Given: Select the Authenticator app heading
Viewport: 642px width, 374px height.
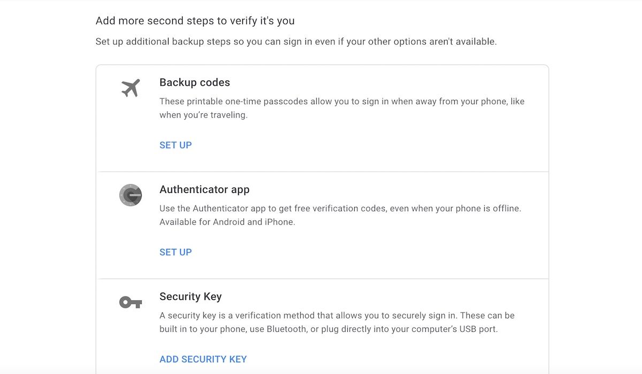Looking at the screenshot, I should pyautogui.click(x=204, y=190).
